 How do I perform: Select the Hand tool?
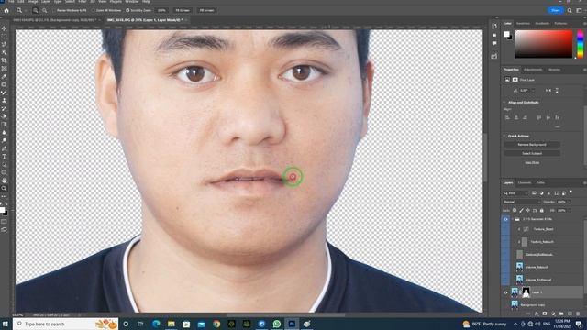pos(4,181)
